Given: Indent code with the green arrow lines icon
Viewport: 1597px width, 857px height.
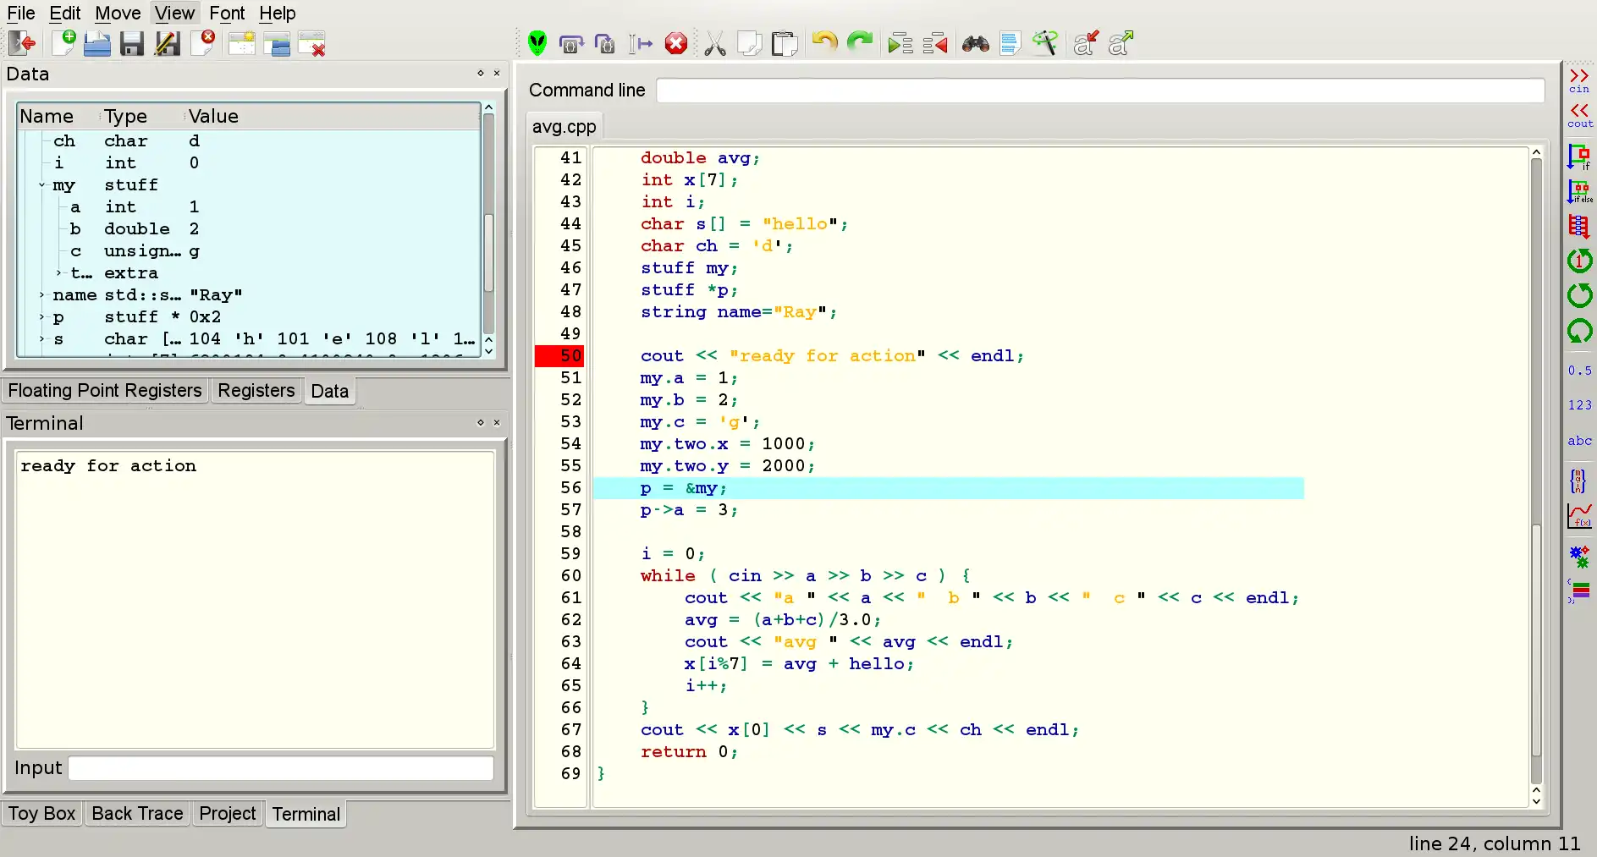Looking at the screenshot, I should [900, 43].
